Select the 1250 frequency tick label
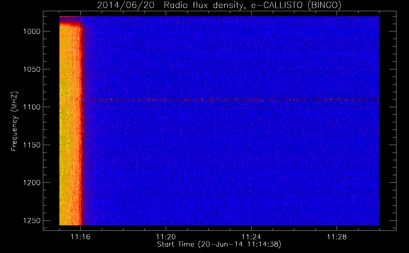Viewport: 409px width, 253px height. click(x=32, y=221)
